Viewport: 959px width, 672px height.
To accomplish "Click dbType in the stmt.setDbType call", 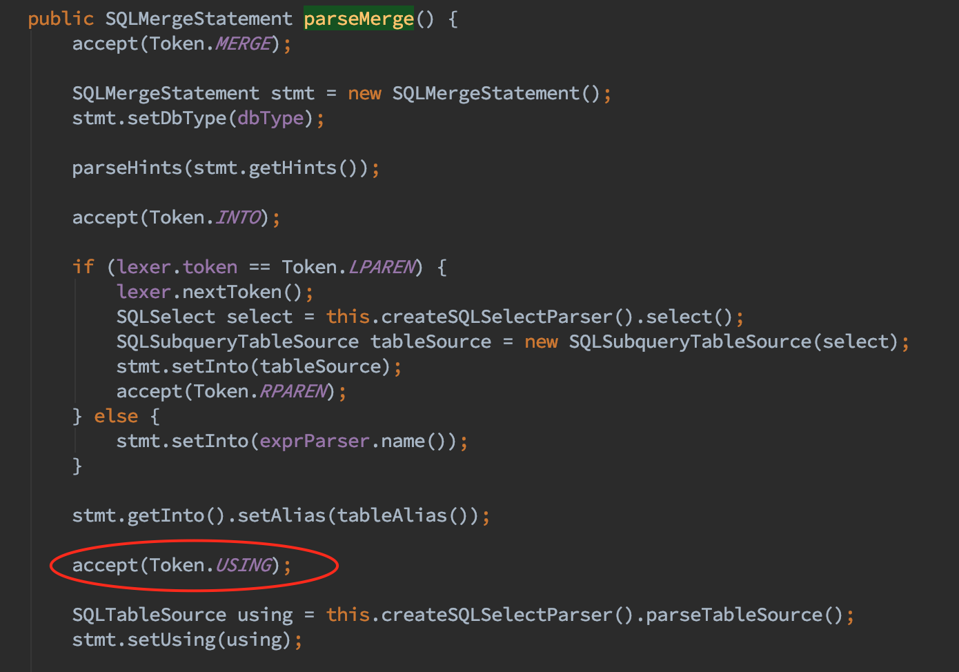I will pyautogui.click(x=270, y=119).
